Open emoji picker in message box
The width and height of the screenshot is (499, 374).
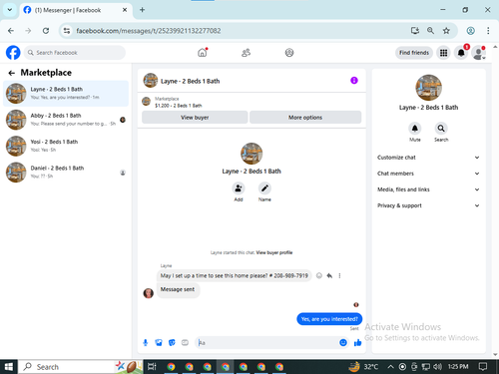coord(343,343)
